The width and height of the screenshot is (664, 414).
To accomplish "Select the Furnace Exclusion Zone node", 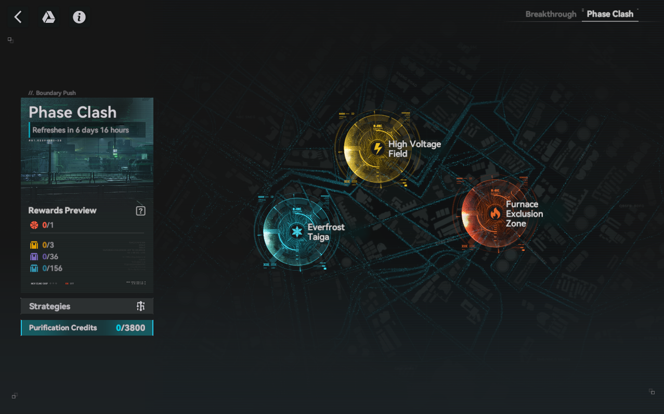I will pyautogui.click(x=495, y=213).
